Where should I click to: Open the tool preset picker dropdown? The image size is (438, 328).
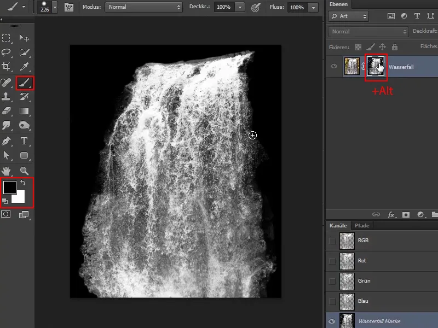pyautogui.click(x=24, y=7)
